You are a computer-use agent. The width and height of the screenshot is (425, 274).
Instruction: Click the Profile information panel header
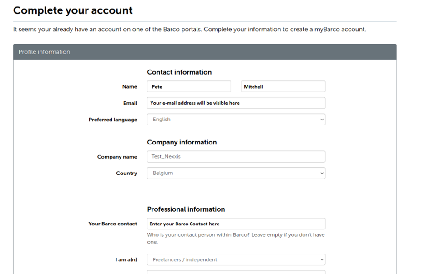pyautogui.click(x=205, y=52)
